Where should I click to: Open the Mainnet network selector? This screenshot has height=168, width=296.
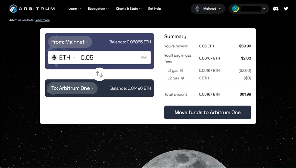[208, 9]
